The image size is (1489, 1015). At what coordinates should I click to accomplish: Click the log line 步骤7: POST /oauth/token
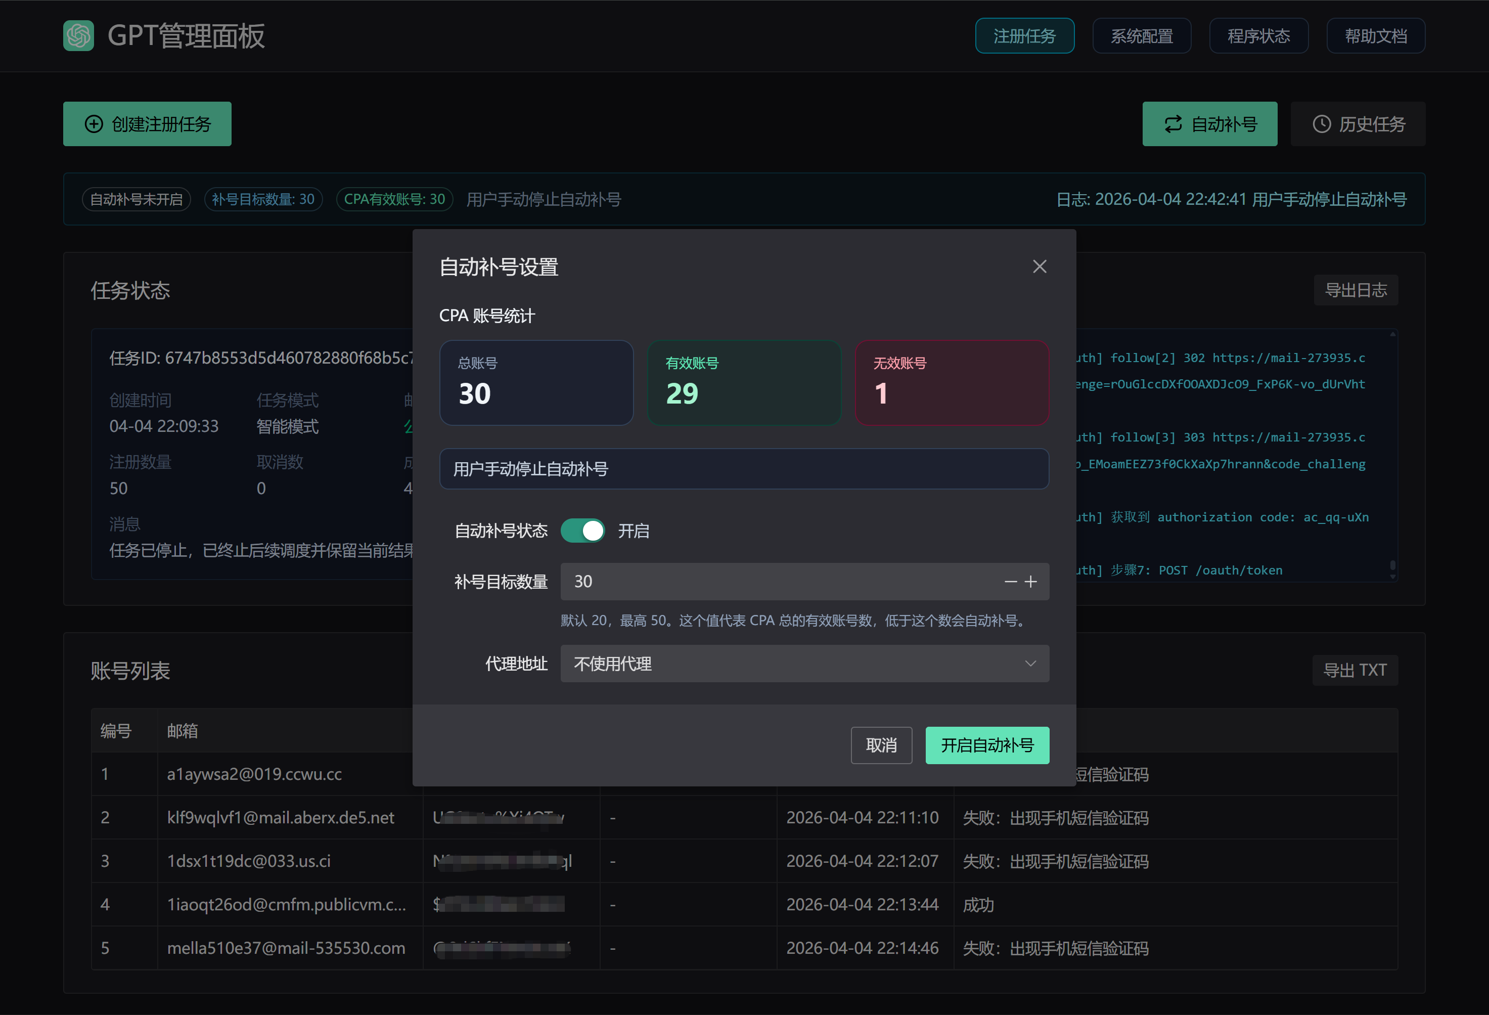1179,570
